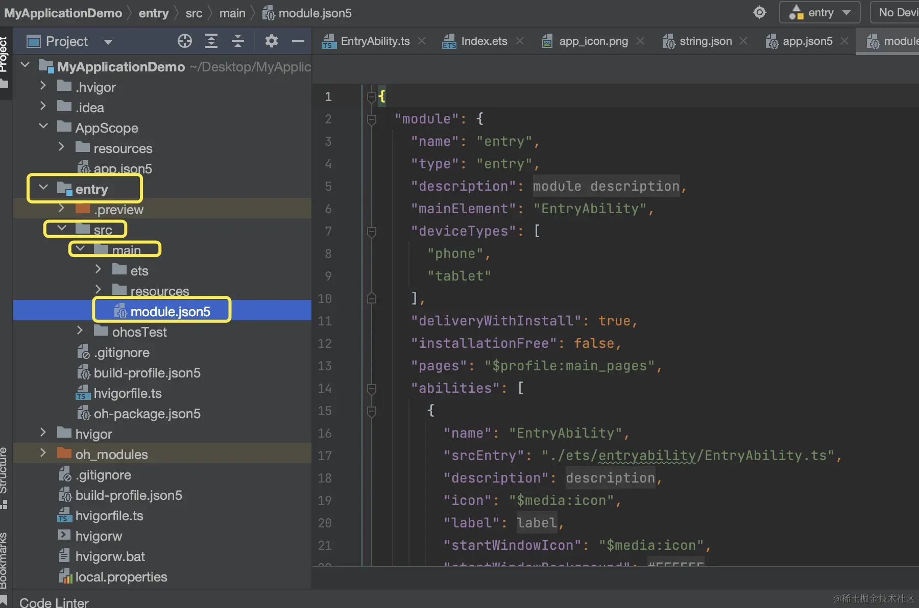Select .gitignore inside entry module
Viewport: 919px width, 608px height.
(x=113, y=352)
